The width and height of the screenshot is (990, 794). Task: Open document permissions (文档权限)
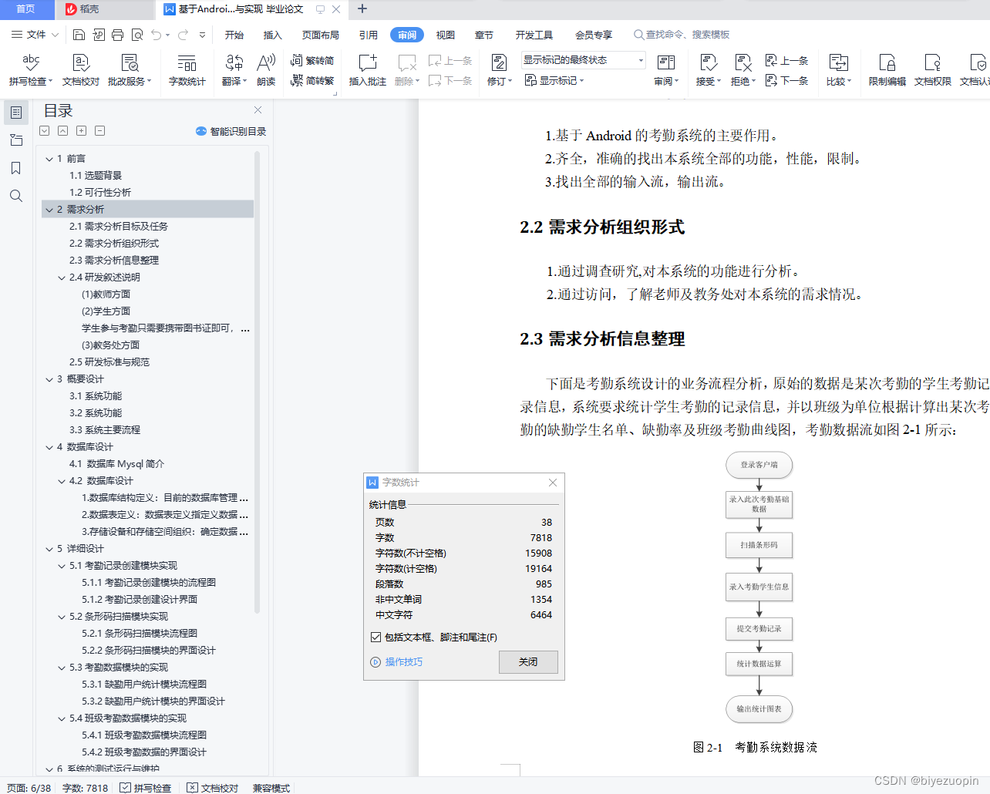933,69
